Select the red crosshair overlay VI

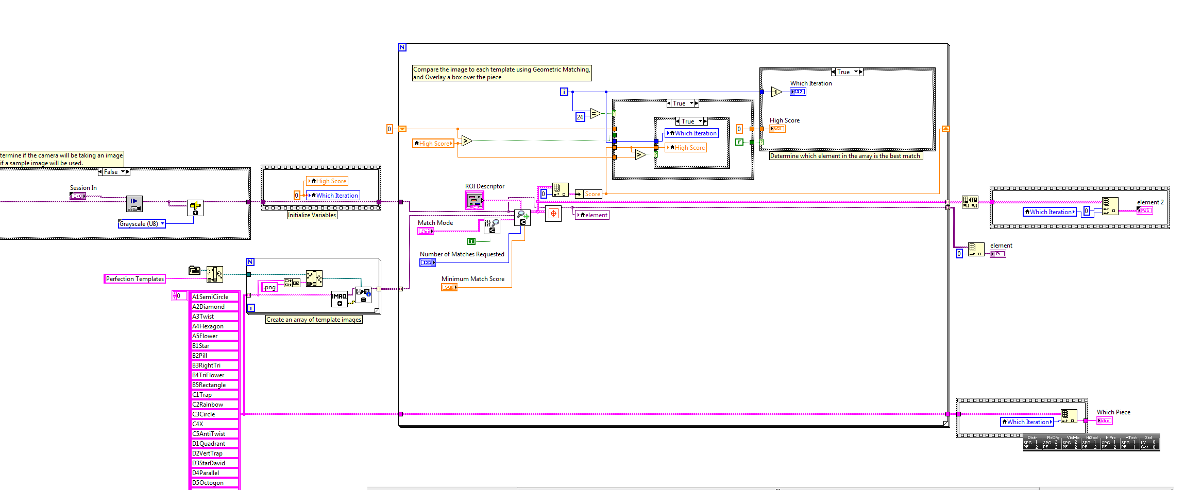pyautogui.click(x=553, y=213)
